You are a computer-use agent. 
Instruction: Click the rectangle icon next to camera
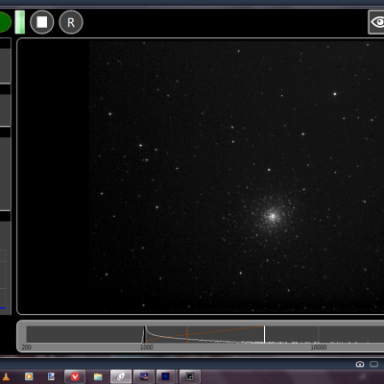(373, 364)
